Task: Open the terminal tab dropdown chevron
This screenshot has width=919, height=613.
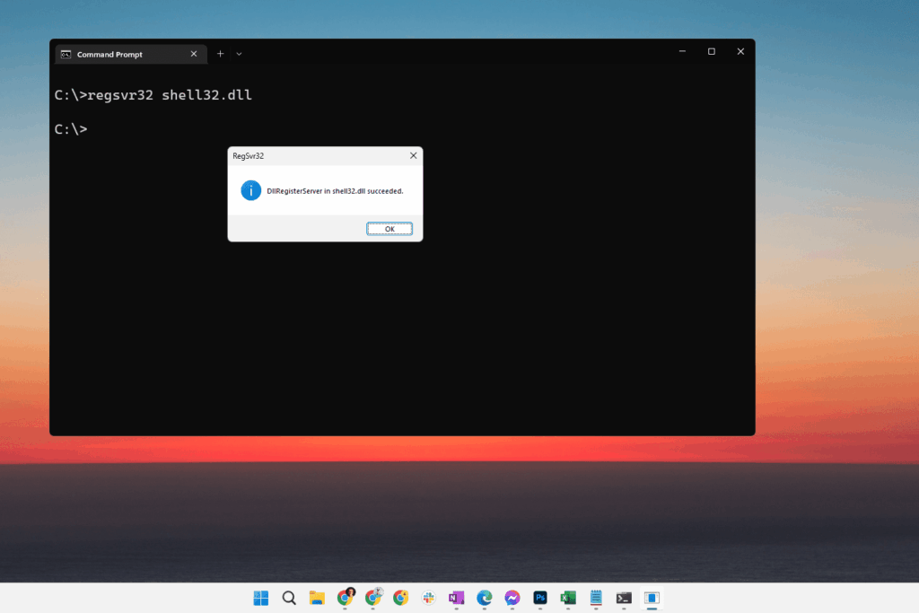Action: click(238, 53)
